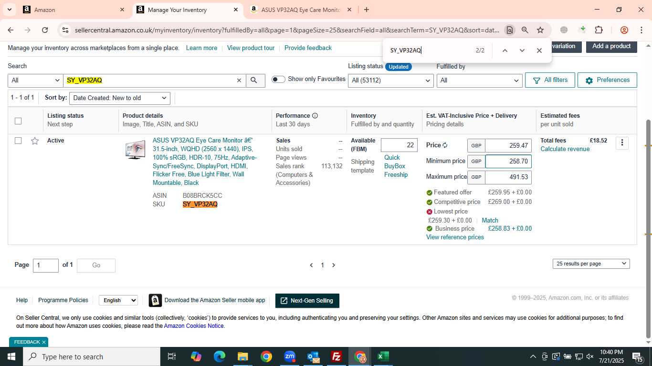The width and height of the screenshot is (652, 366).
Task: Open the listing's three-dot actions menu
Action: pos(622,143)
